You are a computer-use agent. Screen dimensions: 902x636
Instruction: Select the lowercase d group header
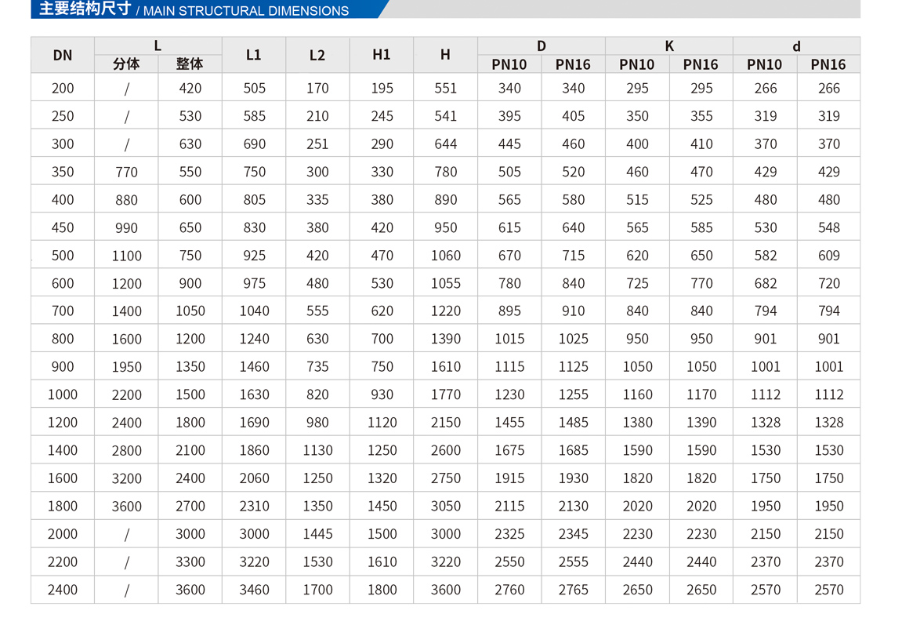pyautogui.click(x=796, y=46)
